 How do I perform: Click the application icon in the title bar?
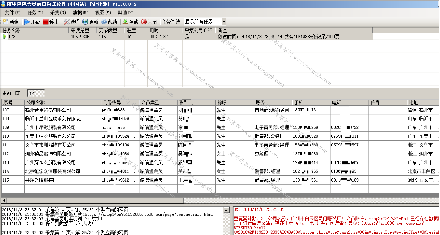pyautogui.click(x=3, y=4)
